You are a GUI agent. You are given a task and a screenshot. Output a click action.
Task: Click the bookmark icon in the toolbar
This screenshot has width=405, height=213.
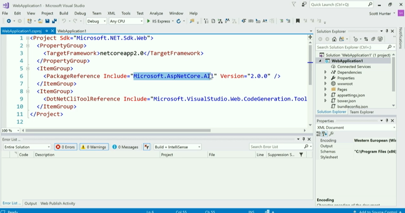point(298,21)
